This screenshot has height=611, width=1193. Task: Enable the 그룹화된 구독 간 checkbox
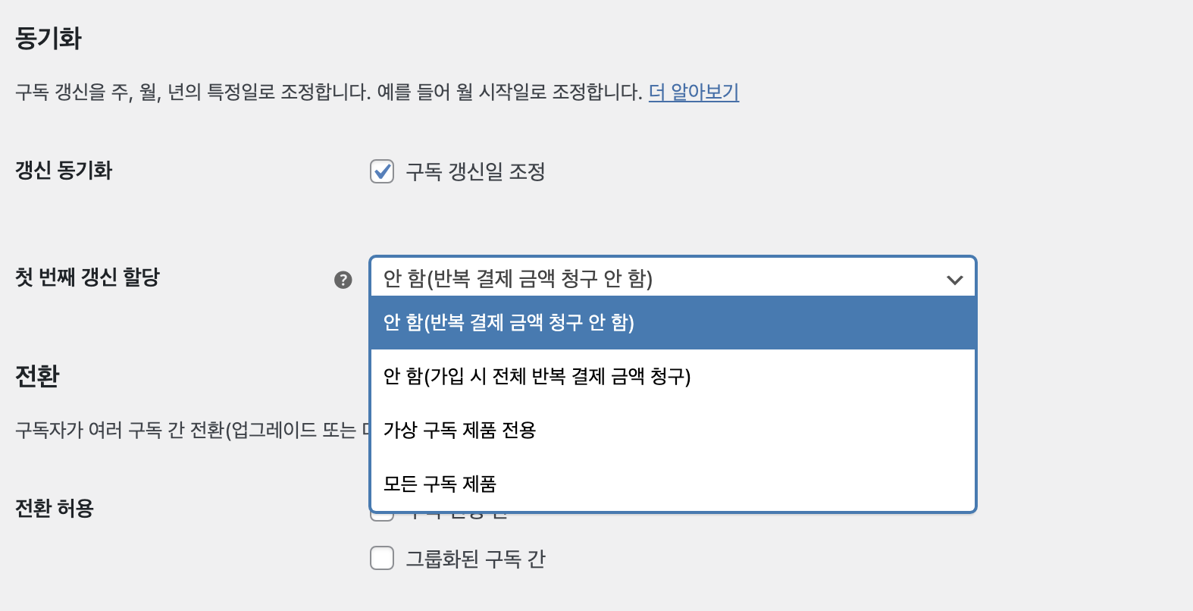tap(382, 558)
